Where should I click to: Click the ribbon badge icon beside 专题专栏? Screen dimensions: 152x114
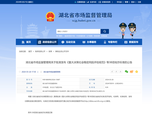[x=105, y=42]
